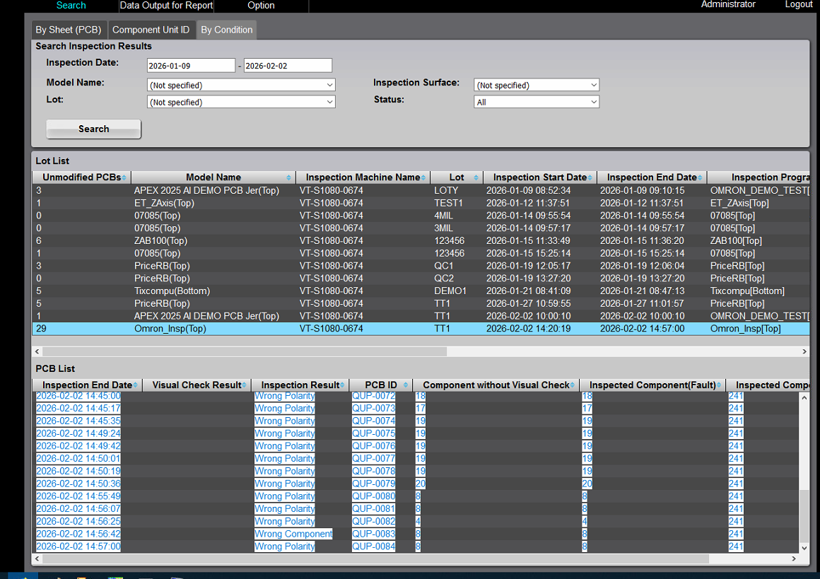The width and height of the screenshot is (820, 579).
Task: Sort Lot List by Inspection End Date
Action: (x=652, y=177)
